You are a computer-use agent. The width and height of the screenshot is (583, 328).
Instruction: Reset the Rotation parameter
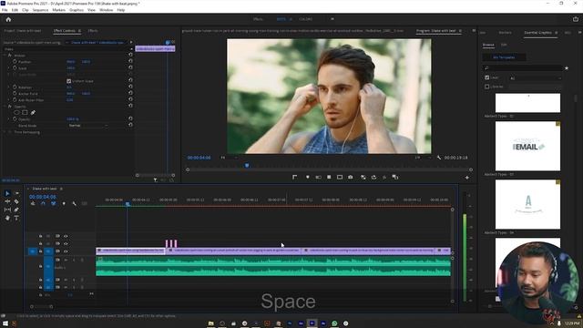point(130,87)
